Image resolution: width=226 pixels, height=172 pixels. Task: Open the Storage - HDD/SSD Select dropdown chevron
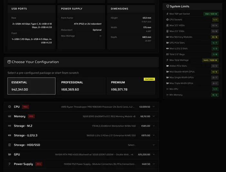(x=154, y=145)
